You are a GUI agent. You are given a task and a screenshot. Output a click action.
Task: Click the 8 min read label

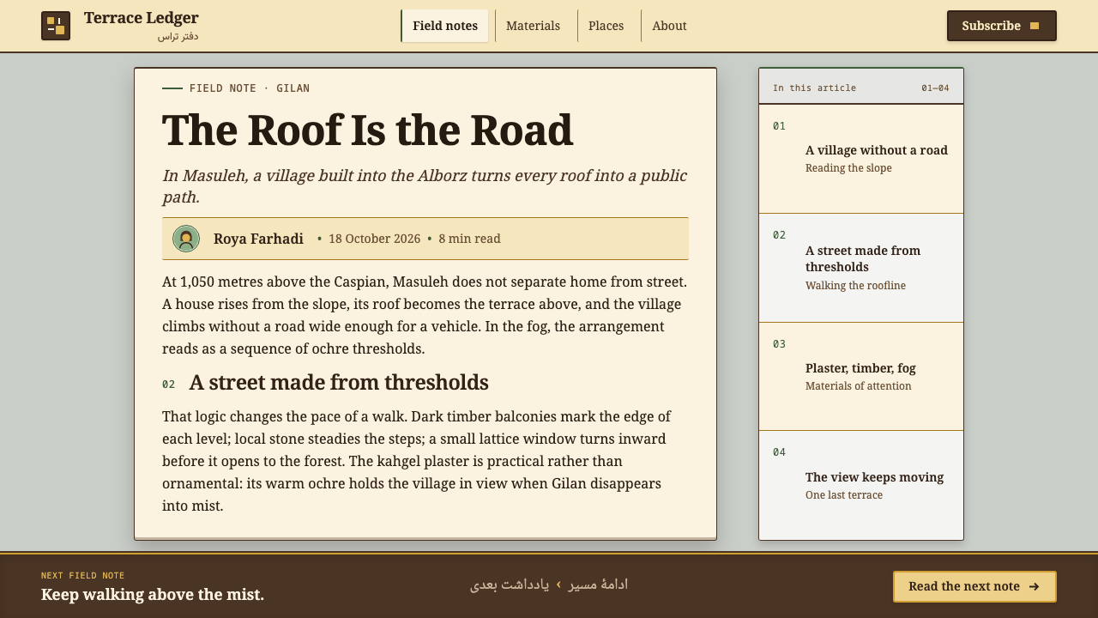pos(469,239)
